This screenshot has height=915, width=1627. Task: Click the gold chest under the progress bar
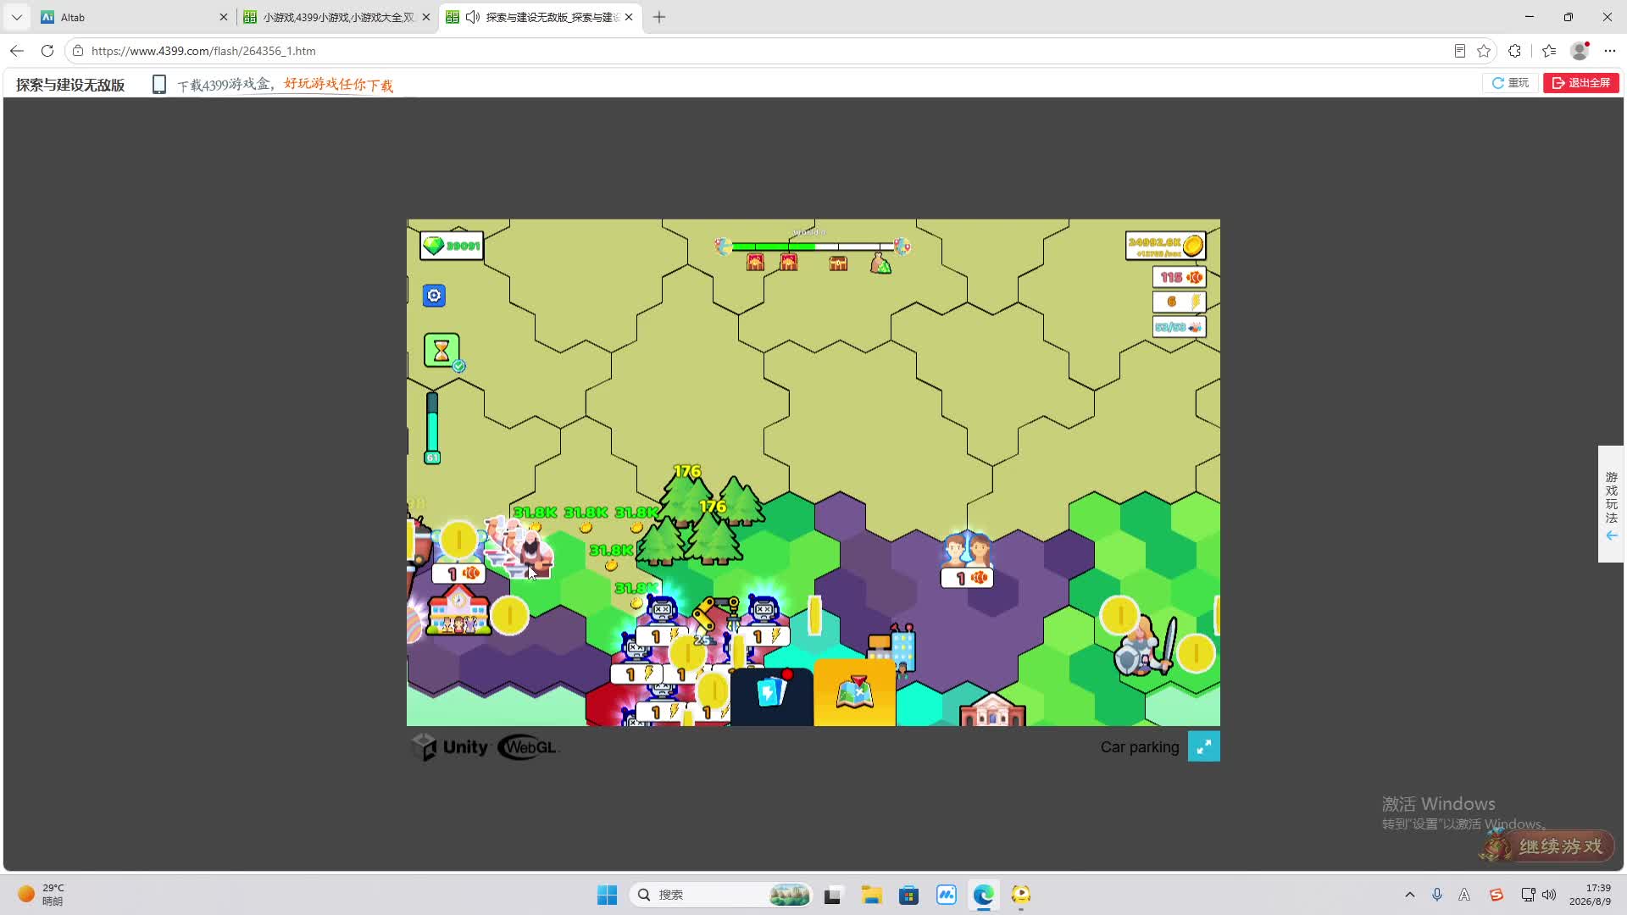838,263
